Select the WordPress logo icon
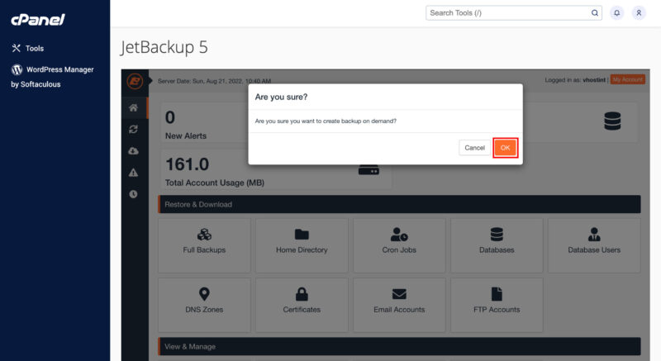Viewport: 661px width, 361px height. pyautogui.click(x=17, y=69)
